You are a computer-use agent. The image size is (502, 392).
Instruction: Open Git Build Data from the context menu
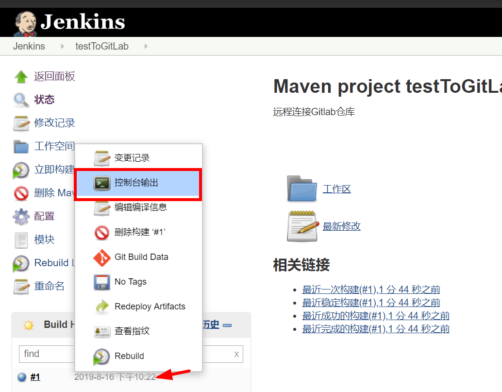coord(139,257)
